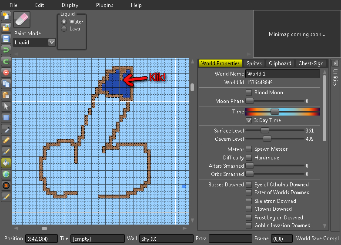Enable the Hardmode checkbox
The image size is (341, 245).
(249, 158)
